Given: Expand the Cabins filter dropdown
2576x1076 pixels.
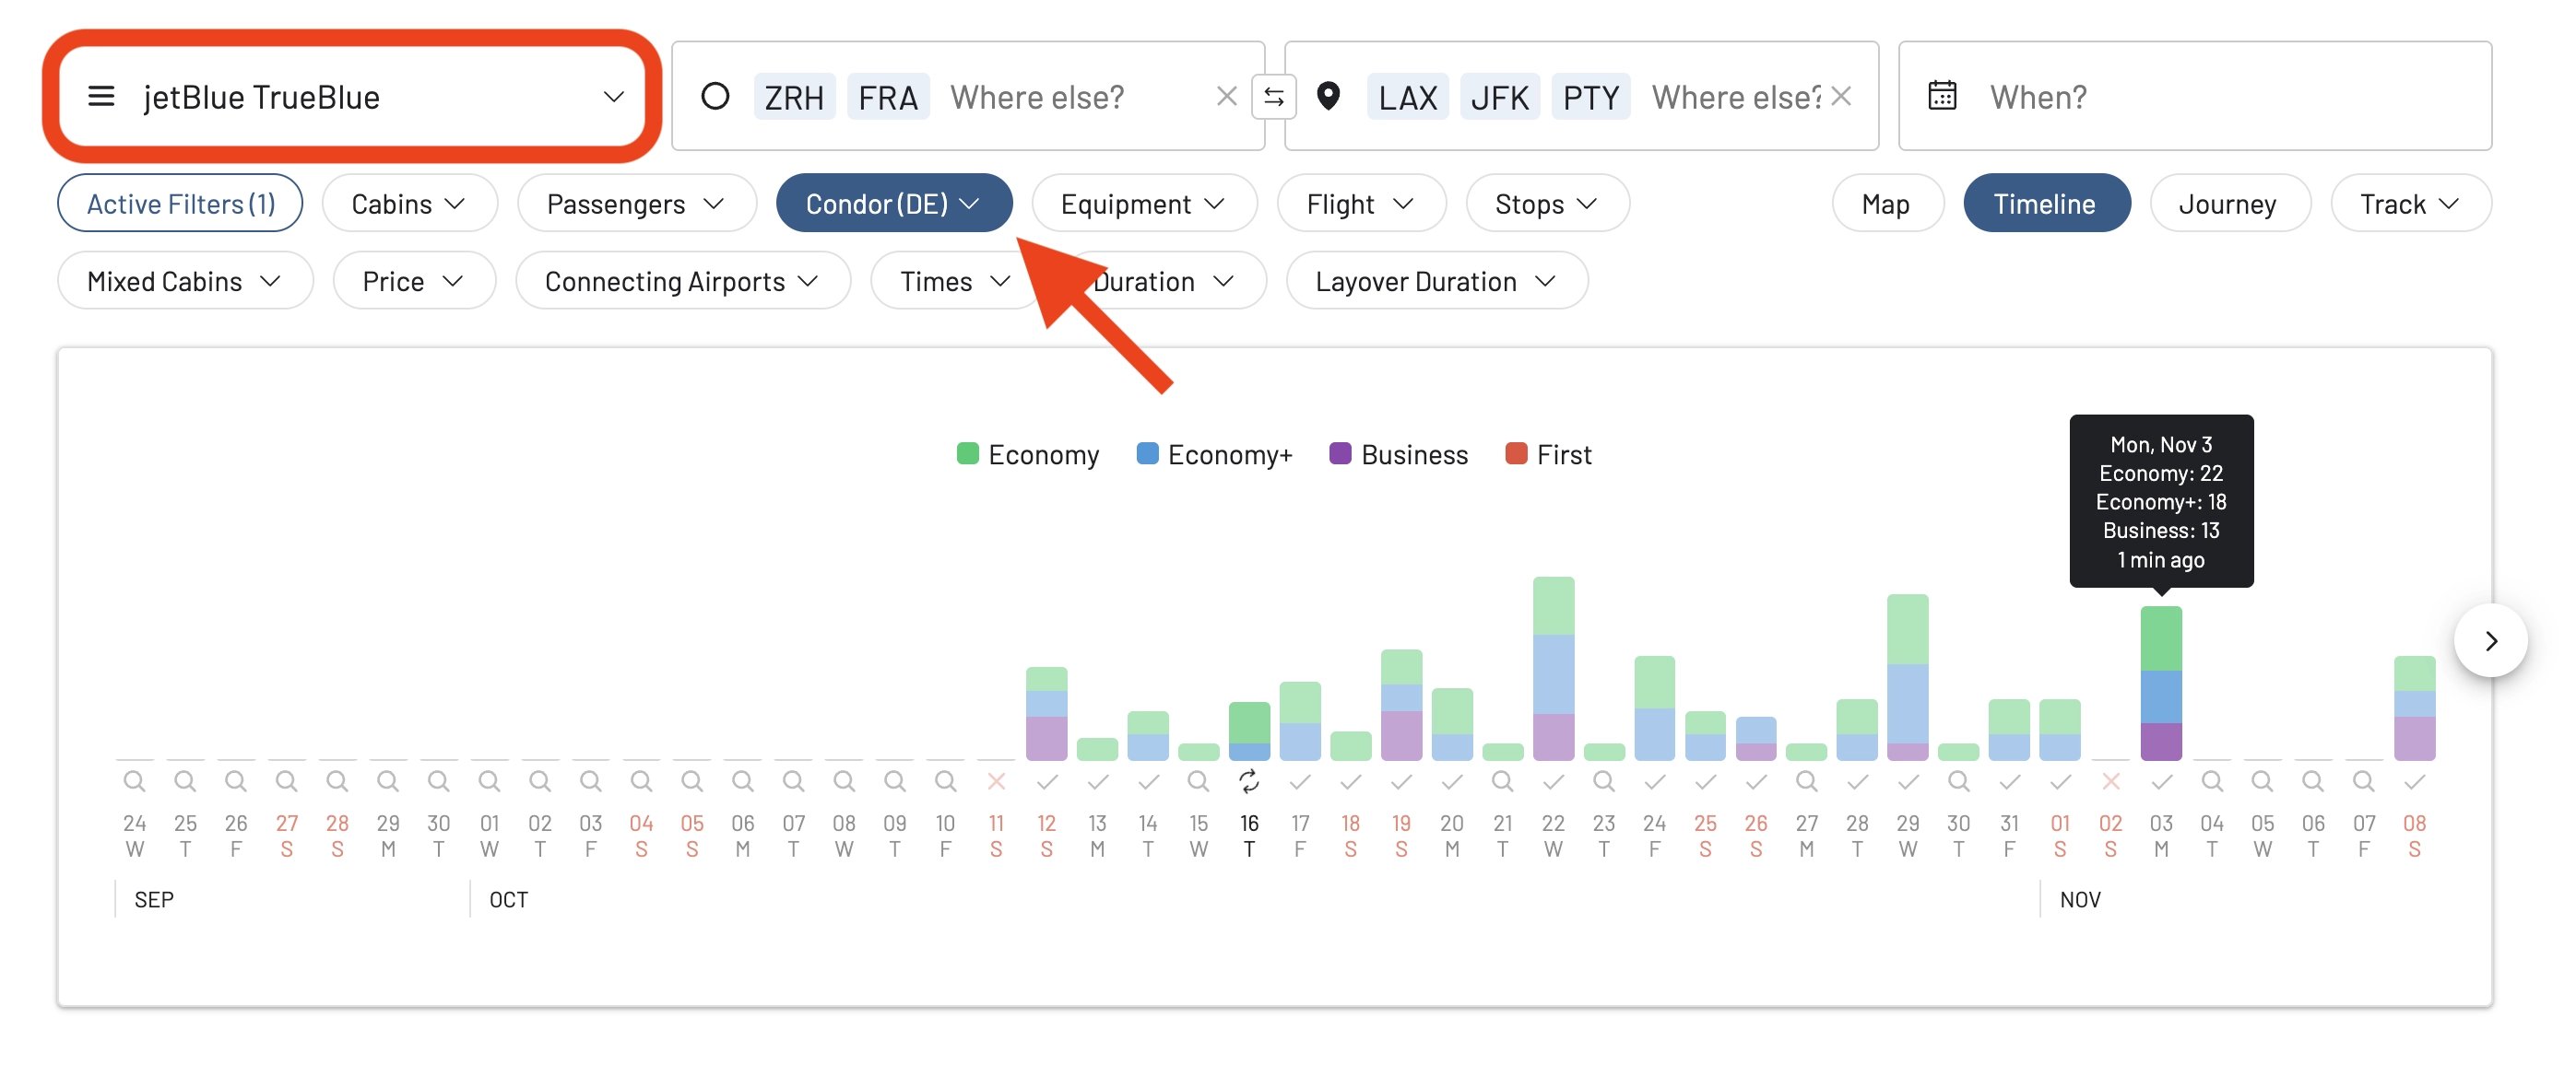Looking at the screenshot, I should tap(409, 204).
